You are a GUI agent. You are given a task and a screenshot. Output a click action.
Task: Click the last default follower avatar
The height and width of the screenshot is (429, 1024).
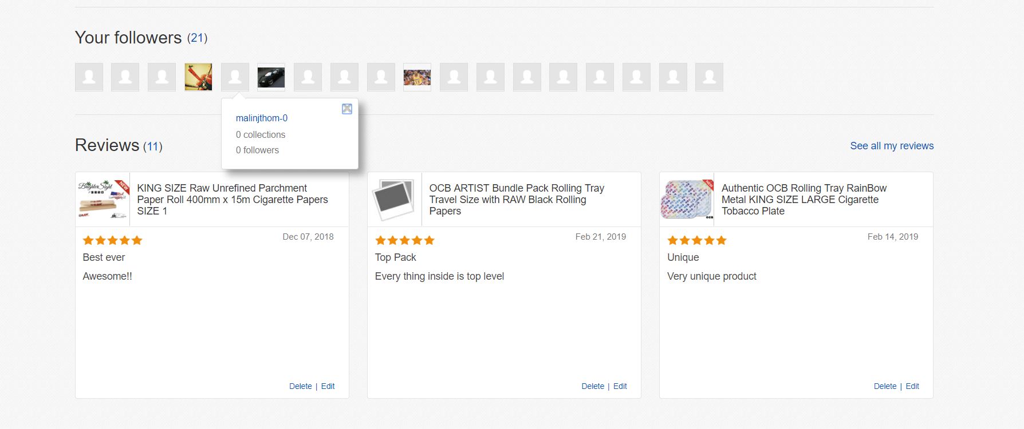coord(709,77)
